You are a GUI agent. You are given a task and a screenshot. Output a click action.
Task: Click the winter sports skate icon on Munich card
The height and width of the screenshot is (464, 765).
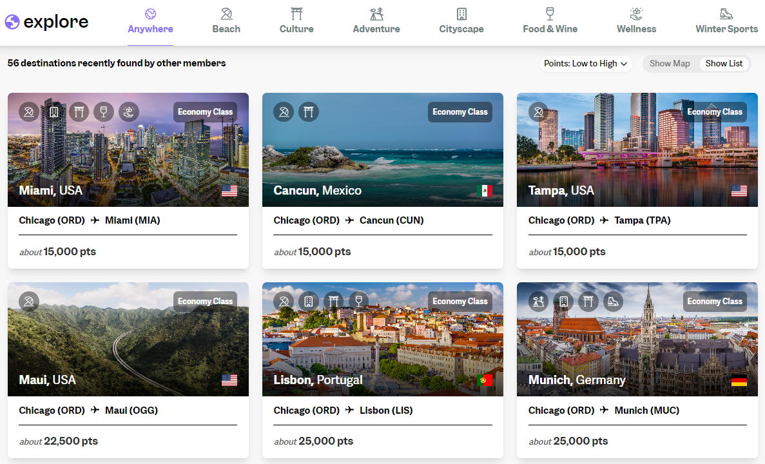pyautogui.click(x=613, y=302)
